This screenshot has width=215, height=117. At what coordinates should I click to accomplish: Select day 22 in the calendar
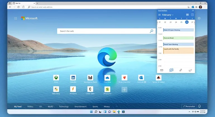pos(165,22)
